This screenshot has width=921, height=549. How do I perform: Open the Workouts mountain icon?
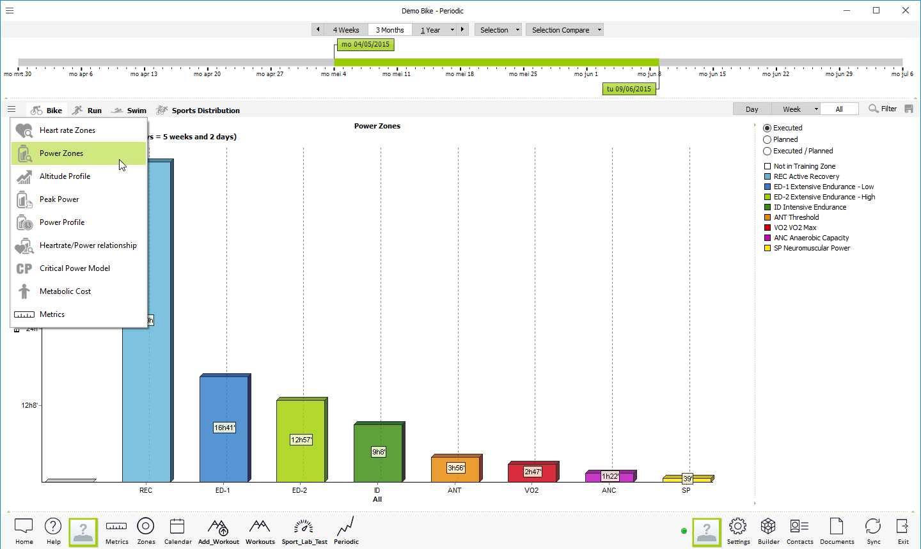260,526
